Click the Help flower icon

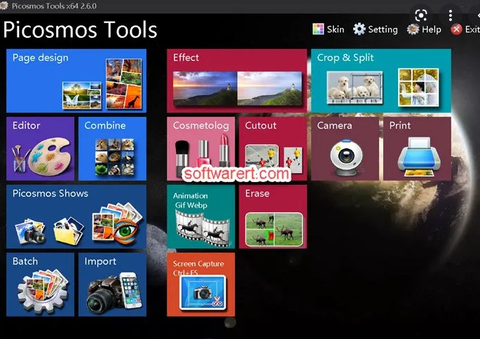click(x=413, y=29)
